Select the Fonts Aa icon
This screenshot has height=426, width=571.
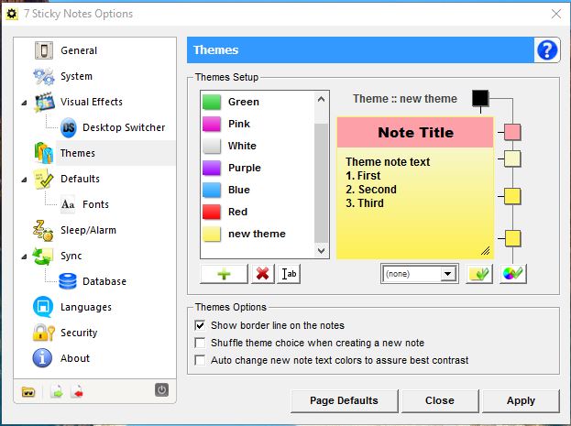(x=68, y=204)
